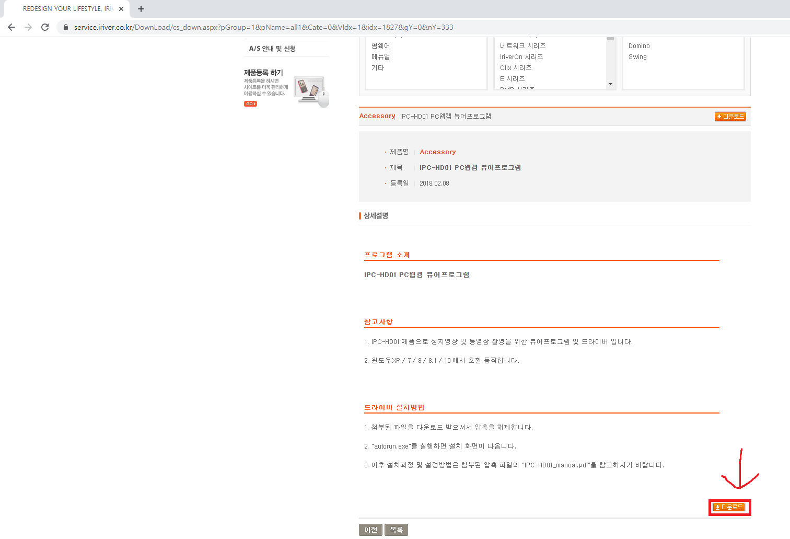Image resolution: width=790 pixels, height=539 pixels.
Task: Click Accessory product name value
Action: pyautogui.click(x=438, y=152)
